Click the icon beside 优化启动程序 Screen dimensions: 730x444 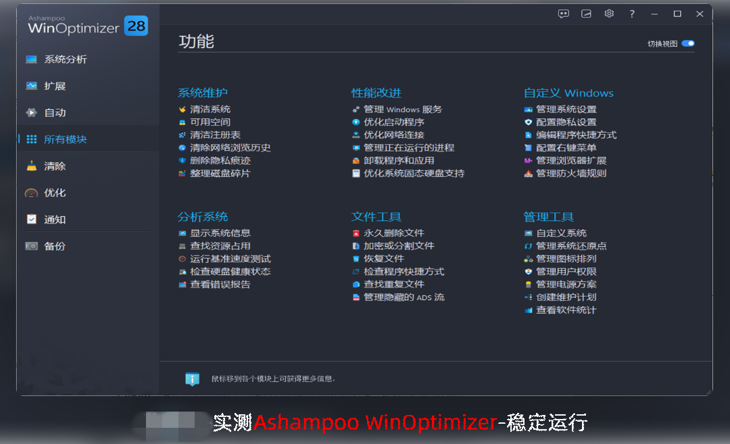pos(356,122)
